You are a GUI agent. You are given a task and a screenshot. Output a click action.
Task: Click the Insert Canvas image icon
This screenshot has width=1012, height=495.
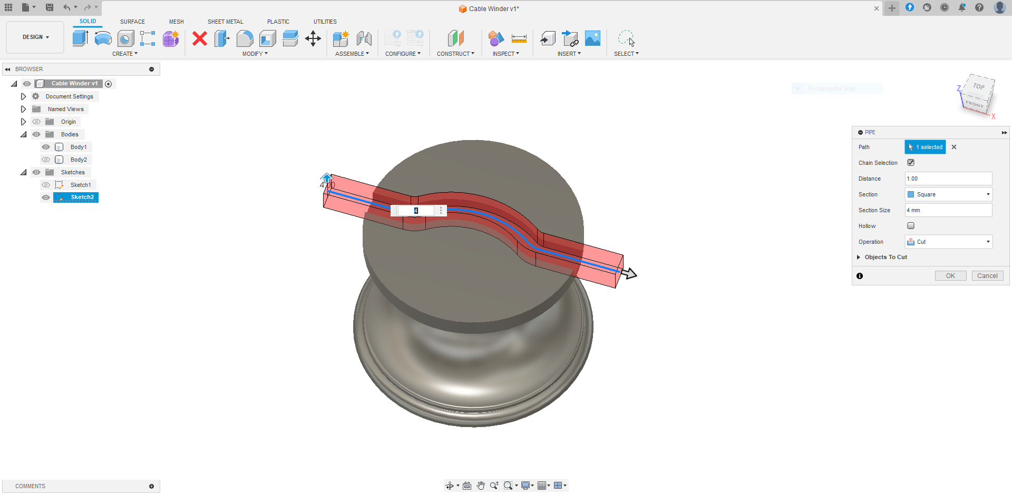pyautogui.click(x=593, y=38)
